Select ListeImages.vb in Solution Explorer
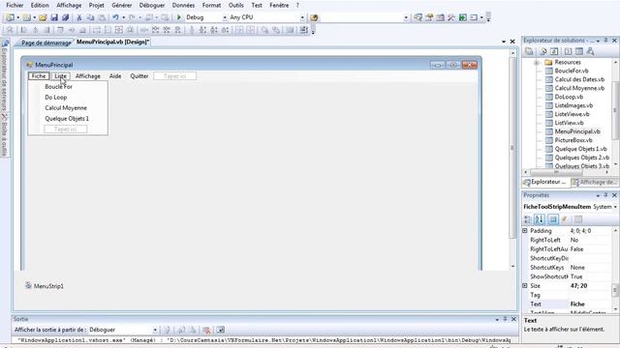The height and width of the screenshot is (348, 620). coord(573,105)
